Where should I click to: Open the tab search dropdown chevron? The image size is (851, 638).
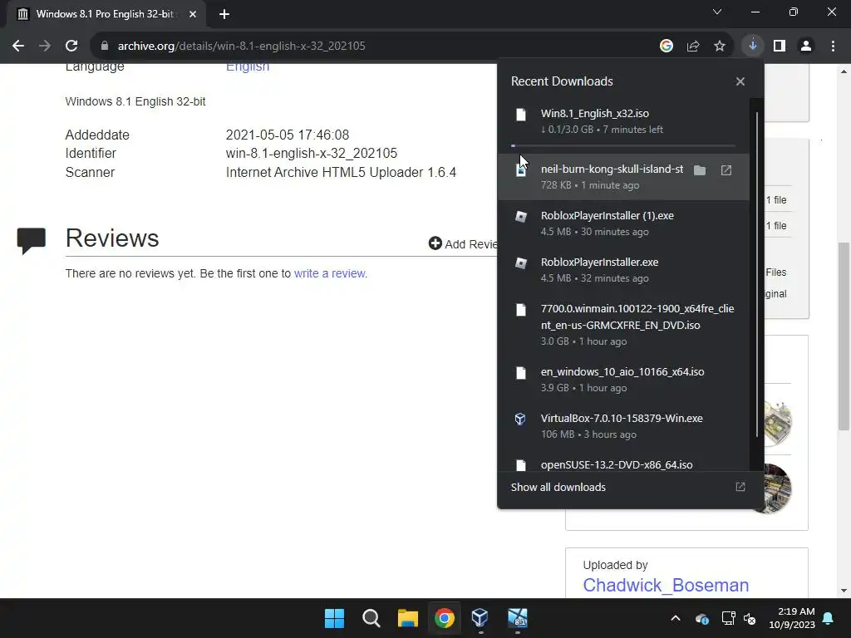pyautogui.click(x=717, y=12)
